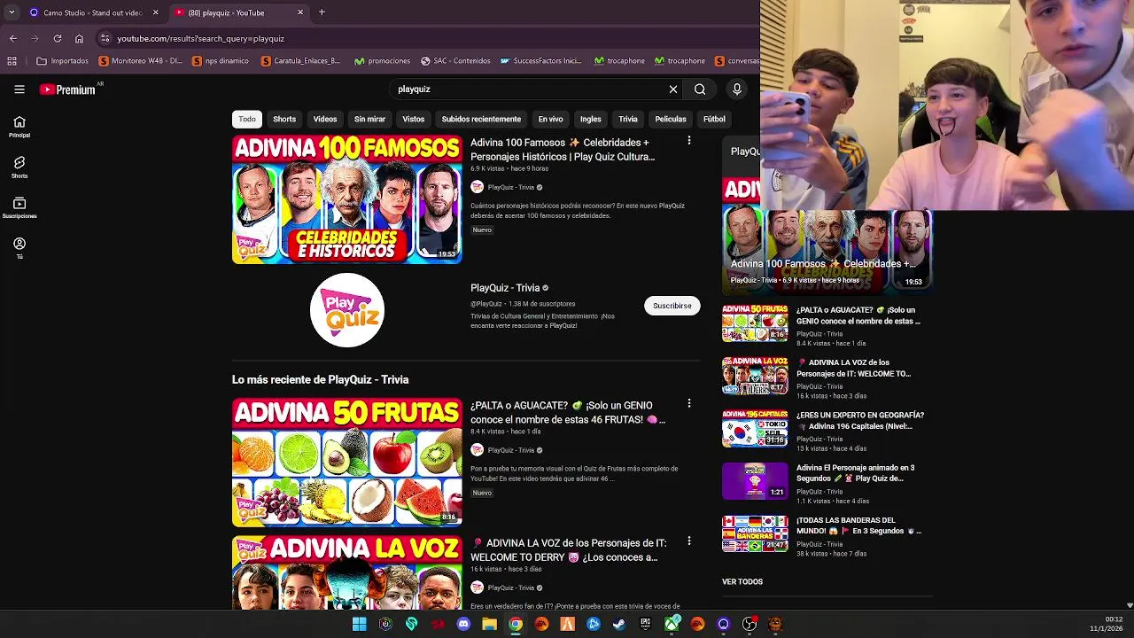Click the YouTube Premium logo
Image resolution: width=1134 pixels, height=638 pixels.
(67, 89)
